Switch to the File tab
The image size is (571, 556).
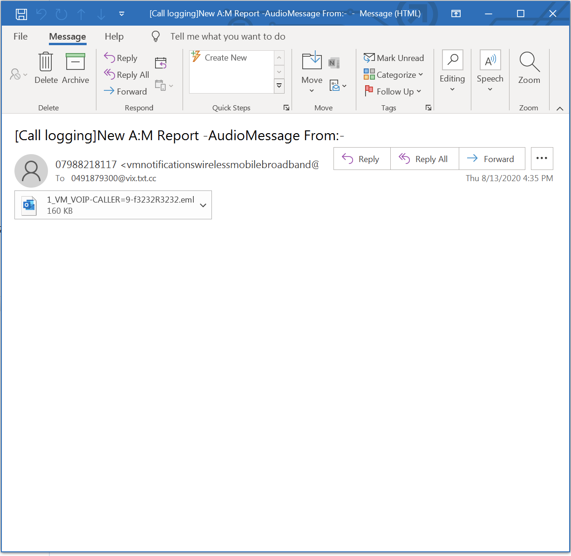pos(20,36)
